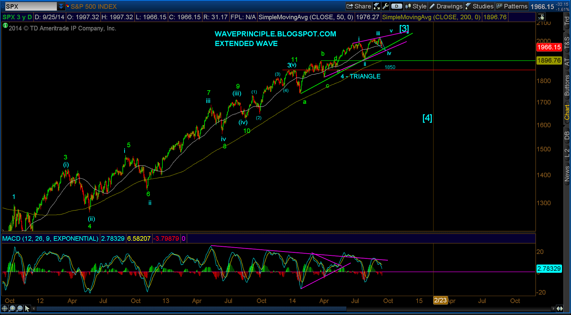
Task: Click the FPL: N/A field
Action: tap(243, 17)
